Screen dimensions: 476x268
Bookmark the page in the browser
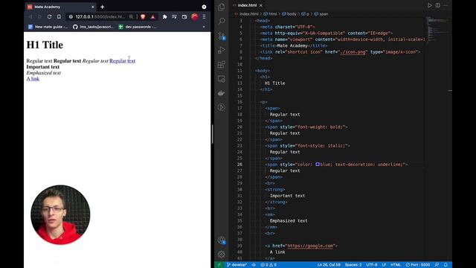tap(59, 16)
